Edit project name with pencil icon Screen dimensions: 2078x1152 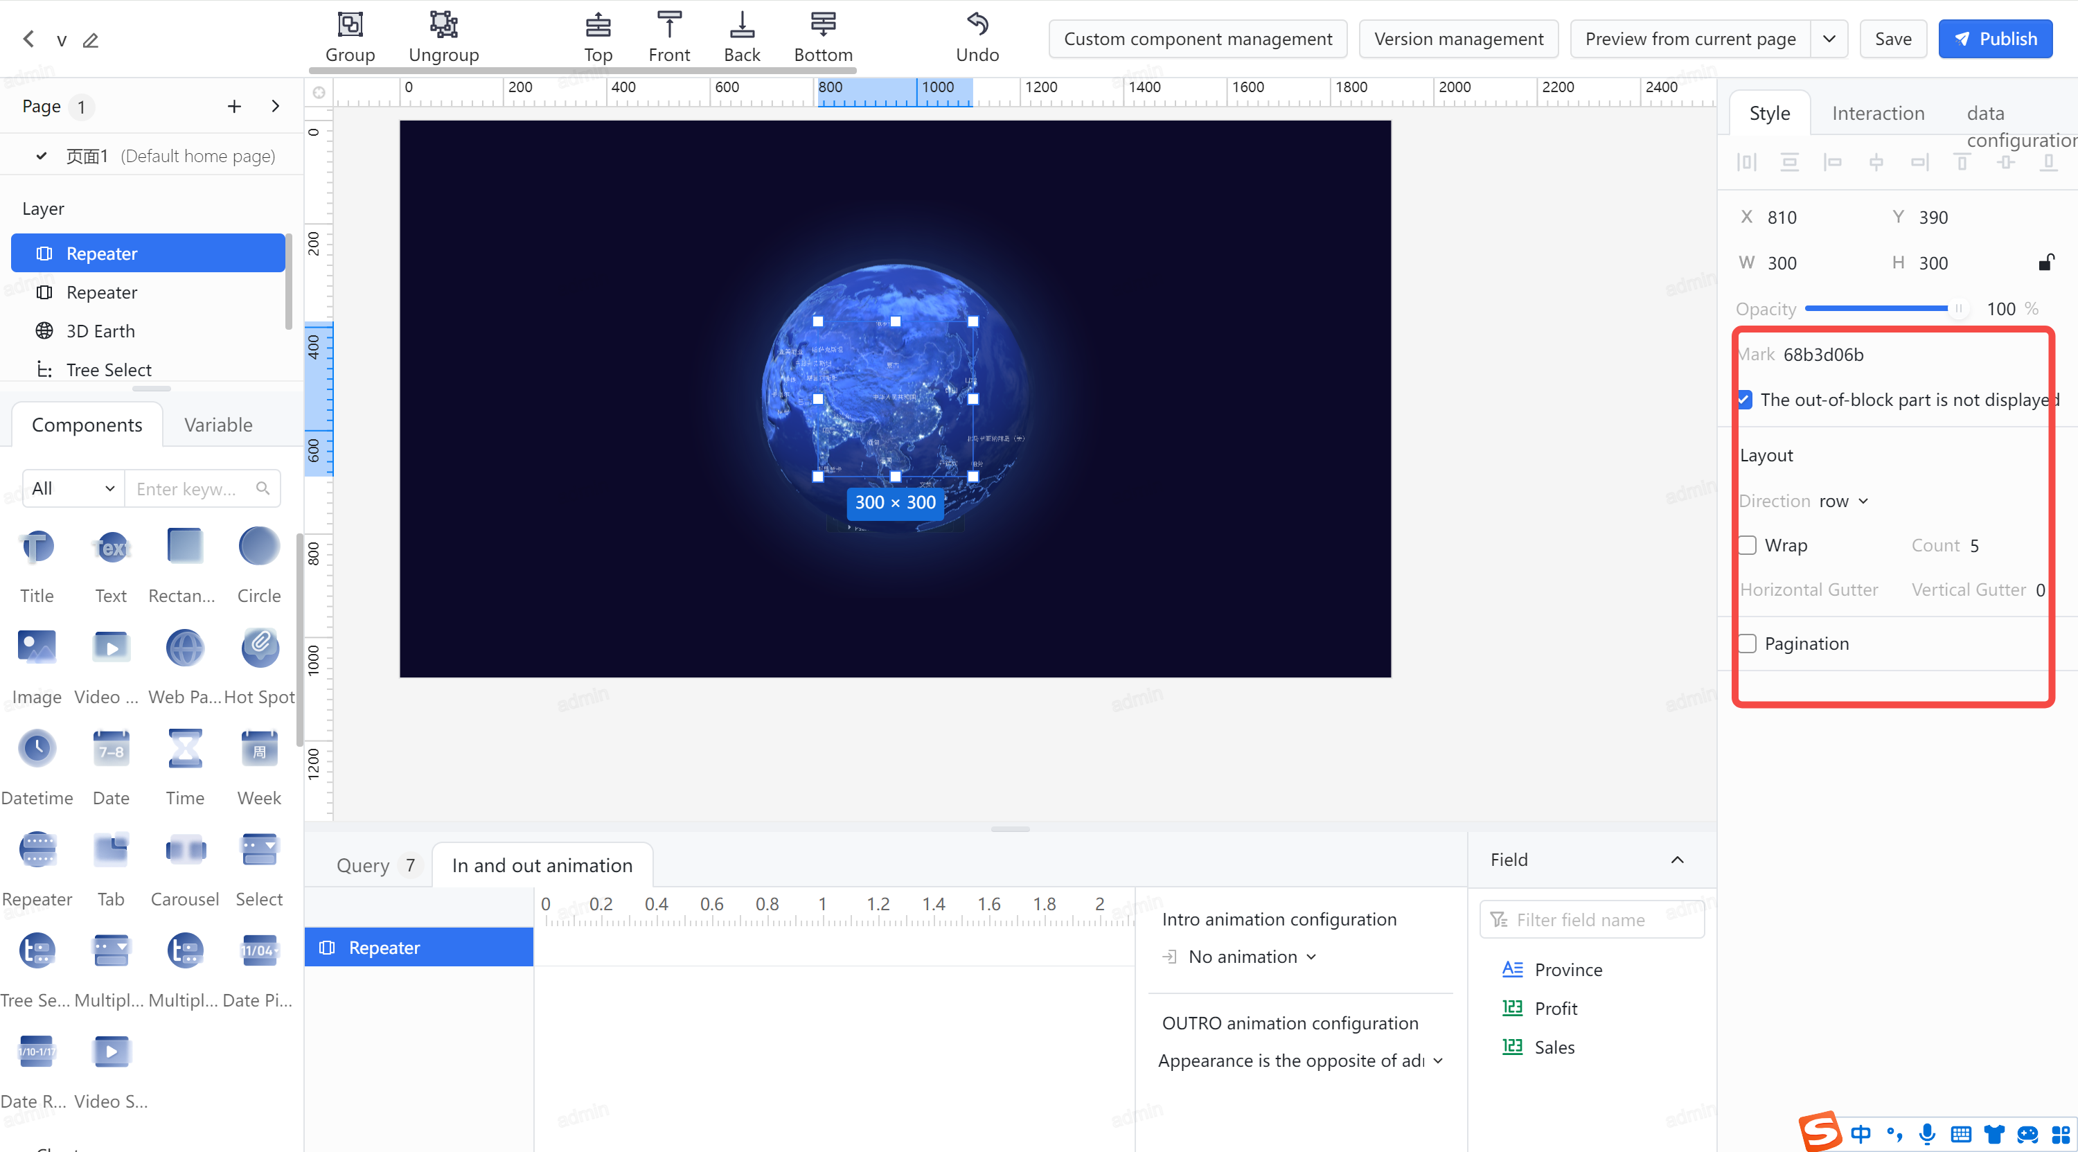pos(90,39)
